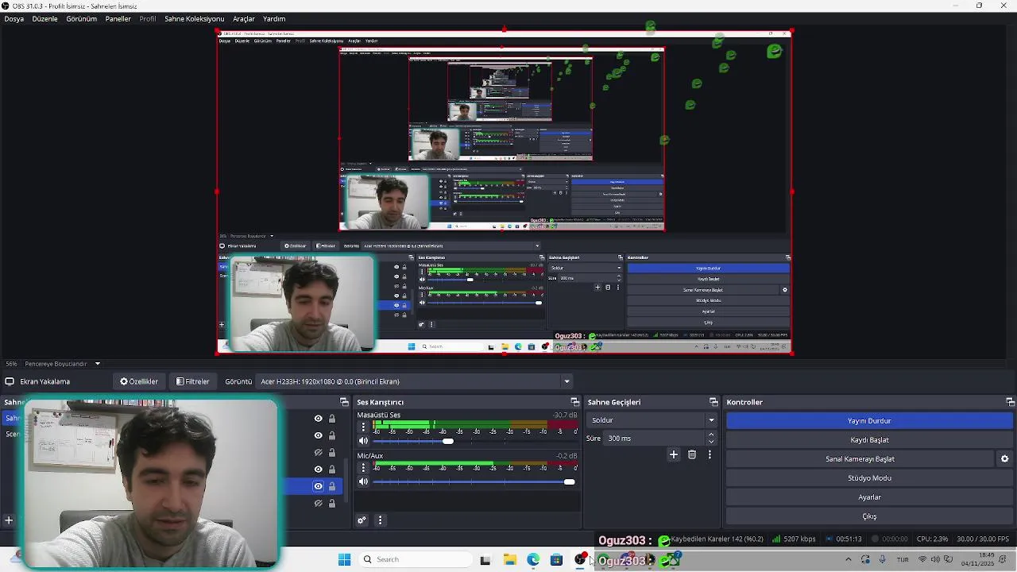Open Filtreler for the selected source
The image size is (1017, 572).
click(193, 381)
